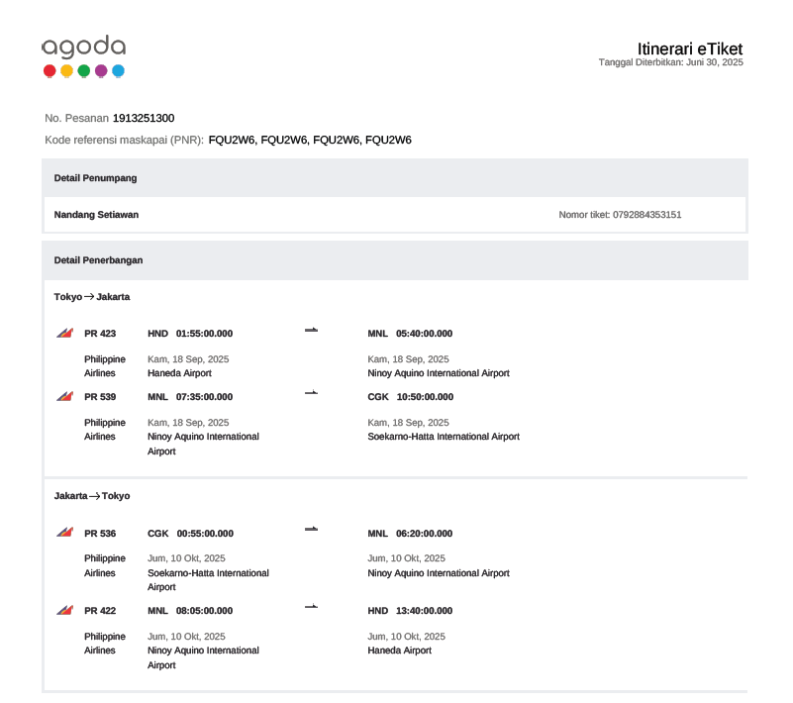Click the passenger name Nandang Setiawan

click(x=96, y=215)
